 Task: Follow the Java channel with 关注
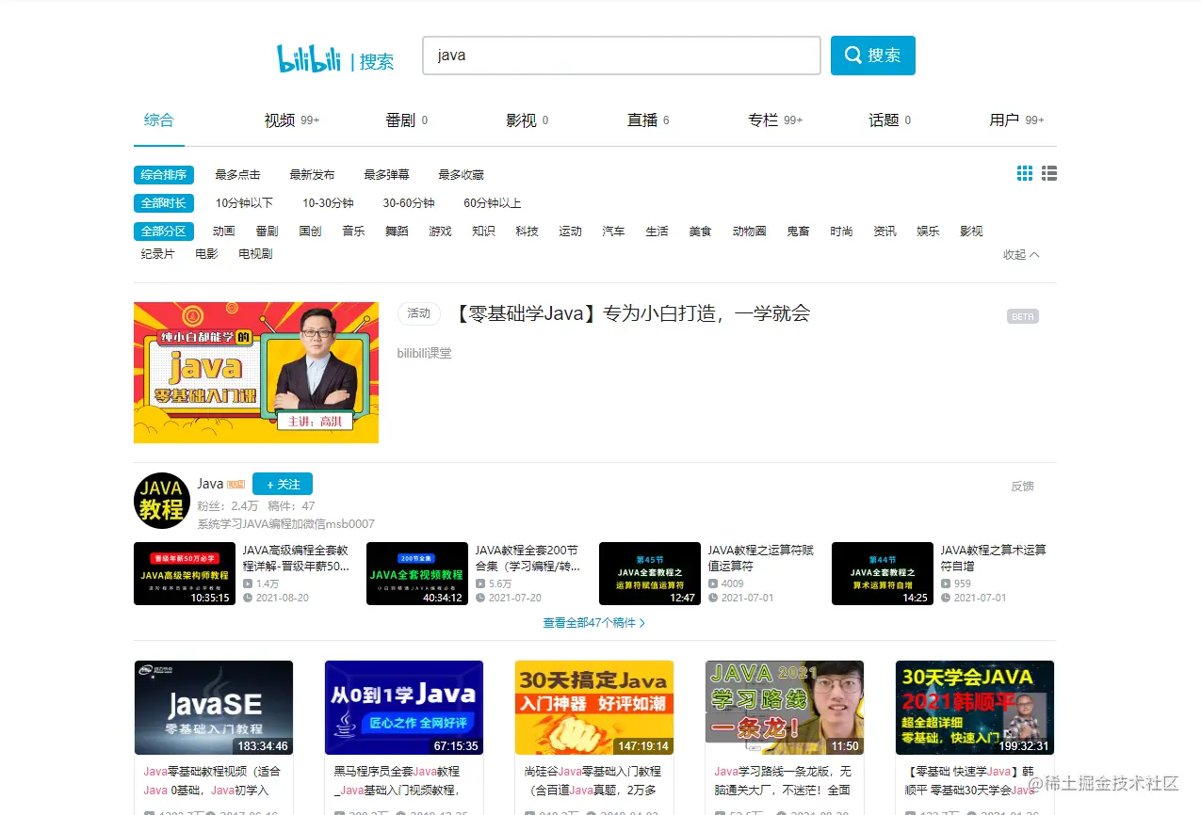283,484
